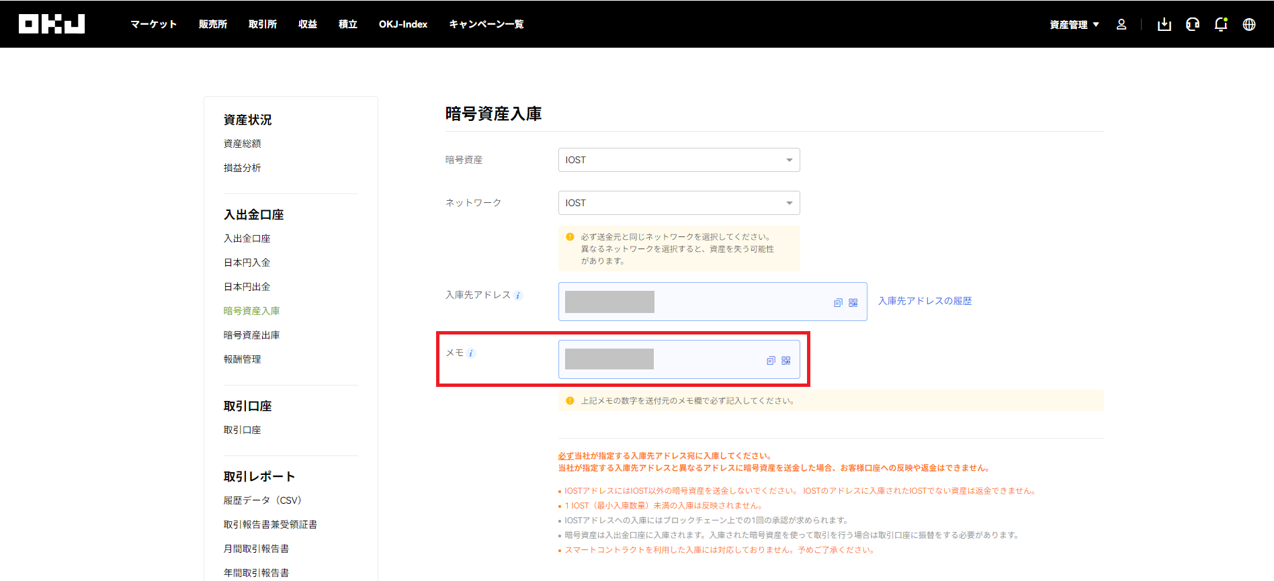Screen dimensions: 1274x581
Task: Click the bullet 1 IOST（最小入庫数量）未満
Action: pos(663,506)
